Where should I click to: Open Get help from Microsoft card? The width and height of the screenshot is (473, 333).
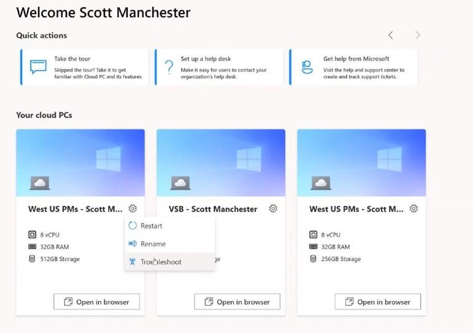(354, 67)
